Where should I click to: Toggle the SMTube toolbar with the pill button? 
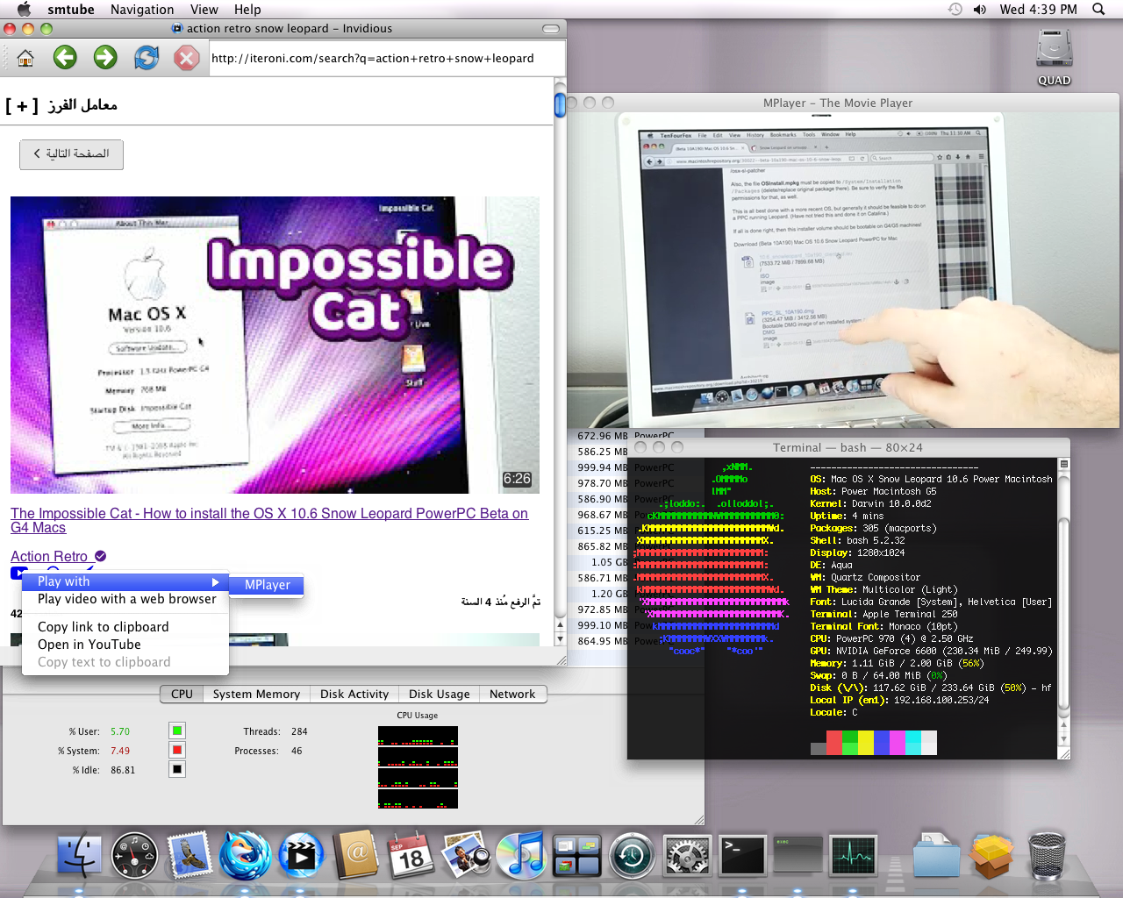click(x=551, y=29)
